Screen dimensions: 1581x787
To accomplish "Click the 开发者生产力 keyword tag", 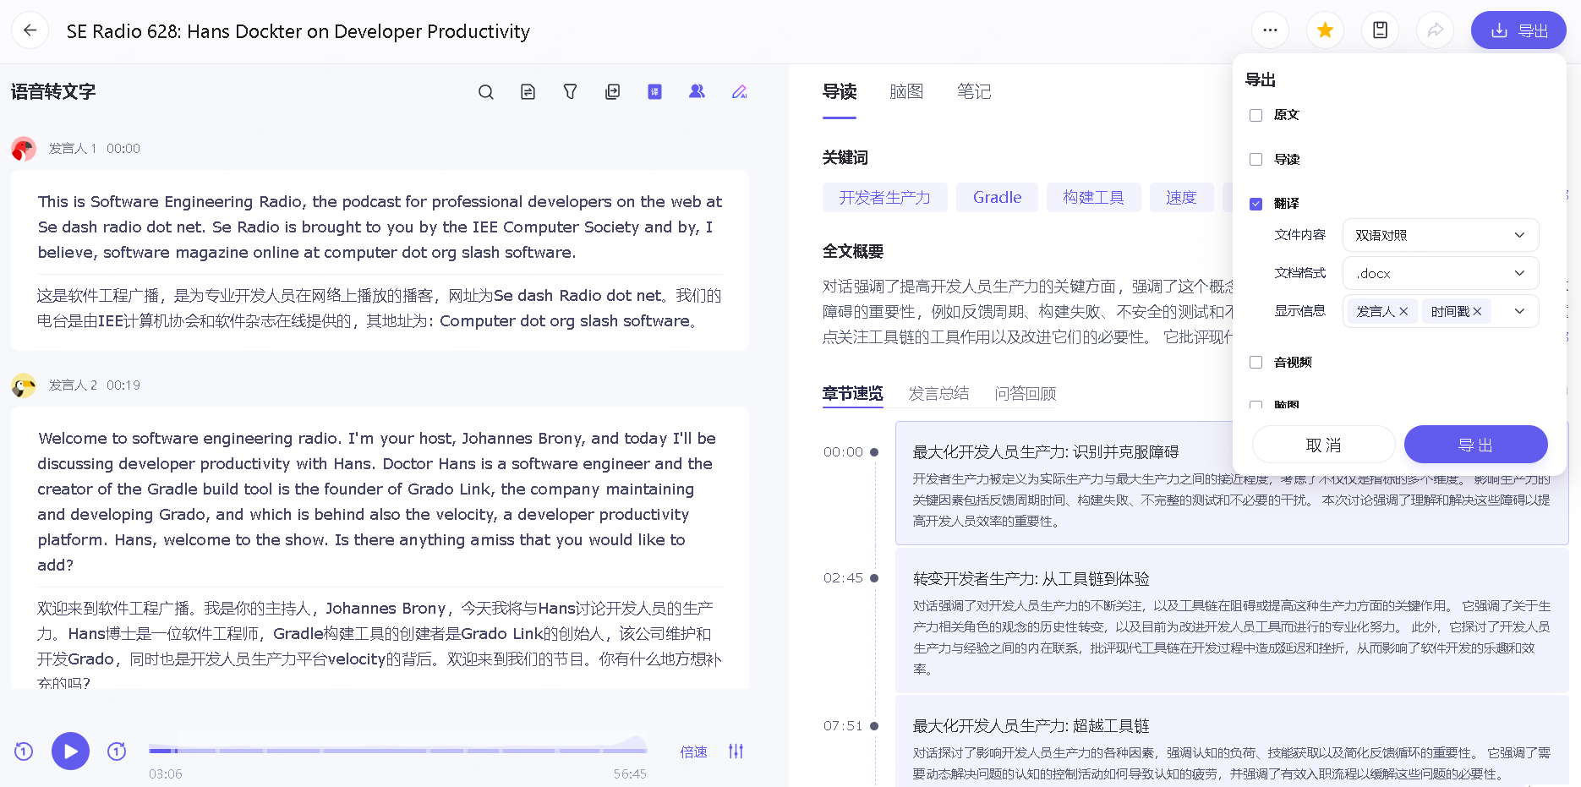I will (884, 197).
